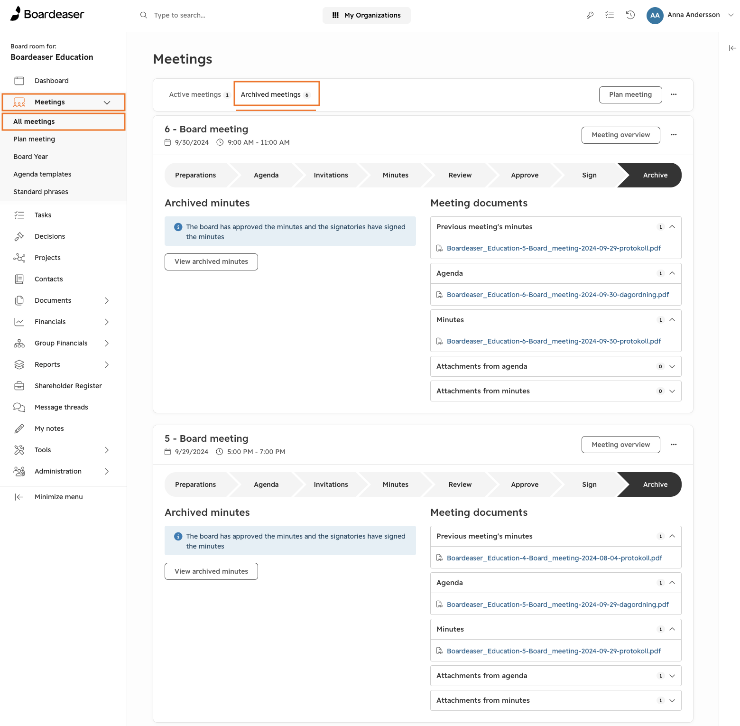740x726 pixels.
Task: Collapse the Meetings sidebar section
Action: 107,102
